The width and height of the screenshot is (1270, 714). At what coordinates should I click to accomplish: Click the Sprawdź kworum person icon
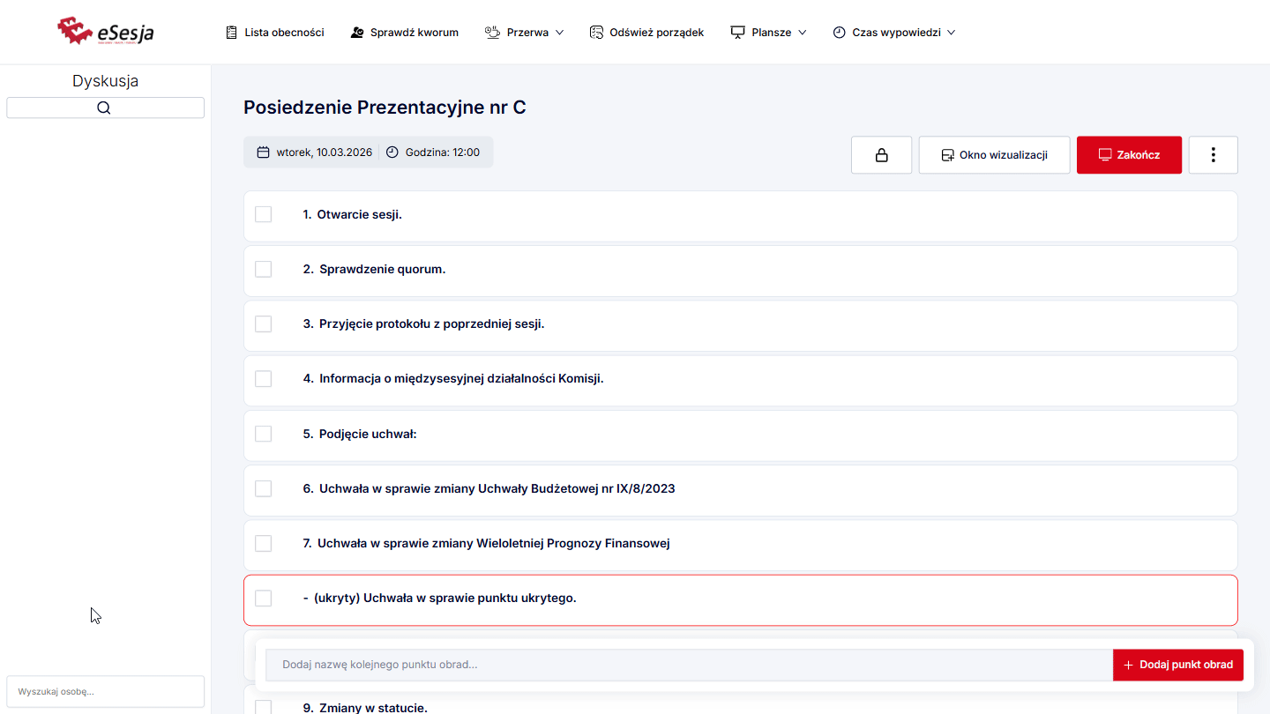[357, 33]
